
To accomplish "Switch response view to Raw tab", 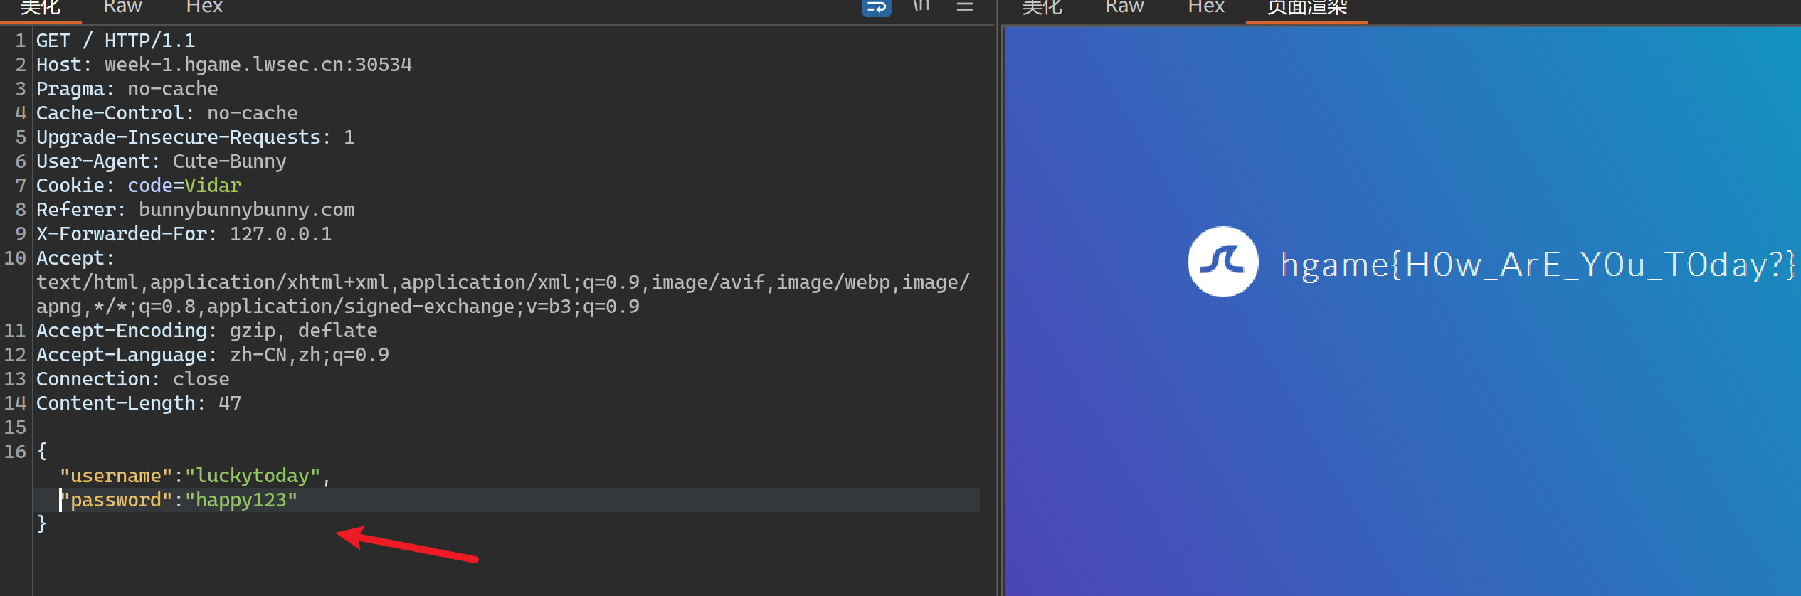I will click(x=1124, y=7).
